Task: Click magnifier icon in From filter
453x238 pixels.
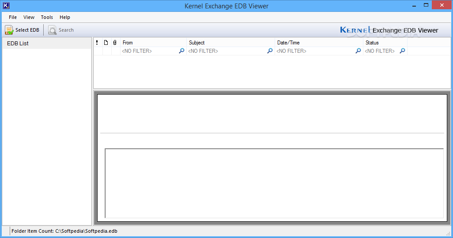Action: [x=182, y=51]
